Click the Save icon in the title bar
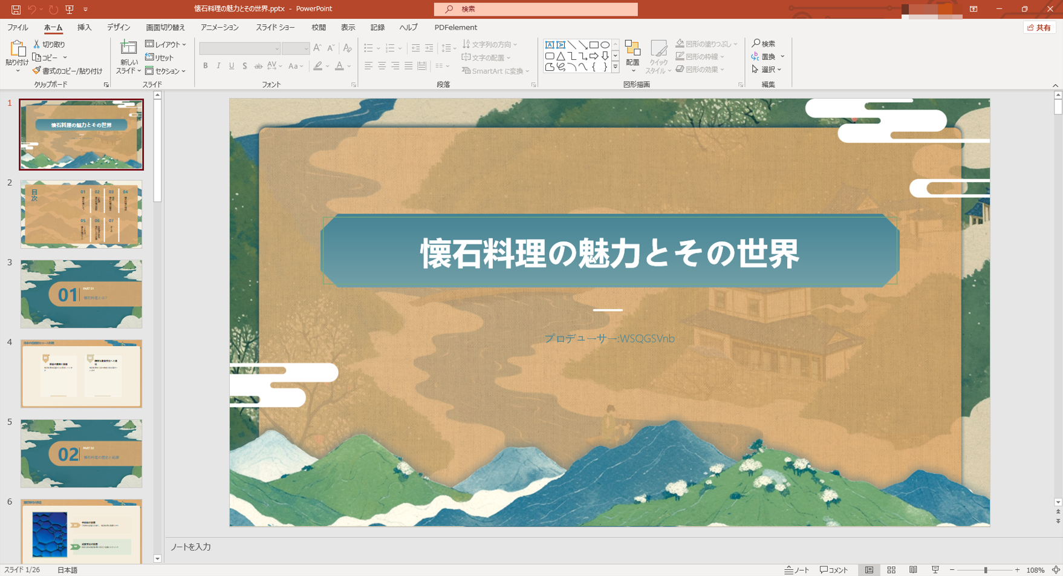The image size is (1063, 576). pos(16,10)
